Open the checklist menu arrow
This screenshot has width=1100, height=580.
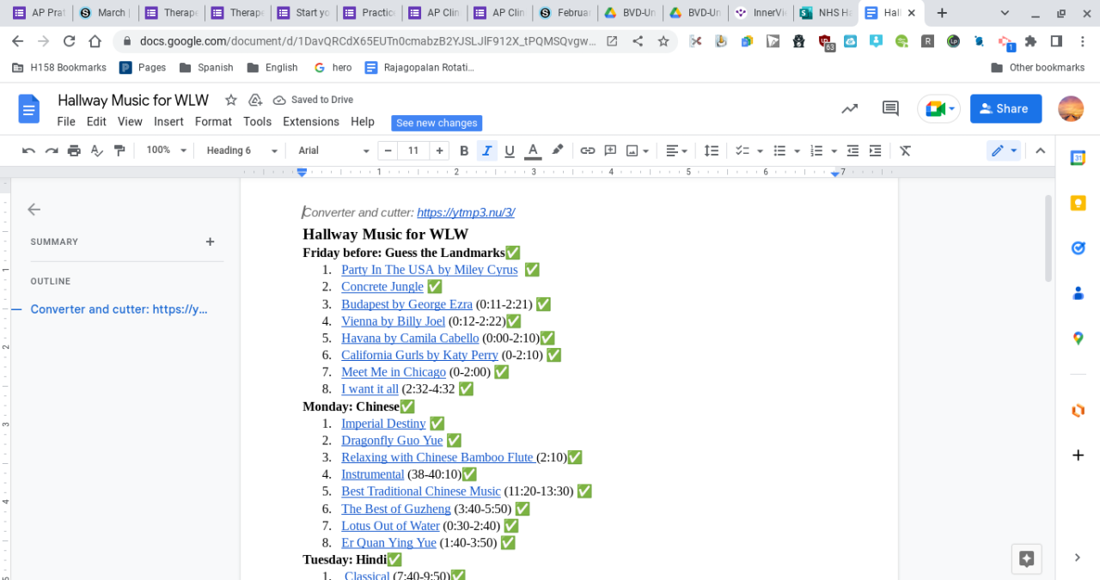(761, 150)
